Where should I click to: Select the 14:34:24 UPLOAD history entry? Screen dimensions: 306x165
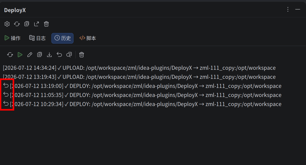click(x=139, y=68)
